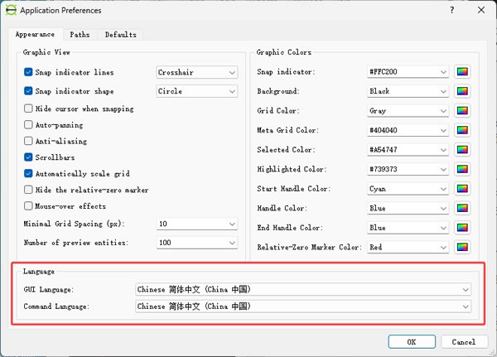Open the Command Language dropdown
This screenshot has height=357, width=497.
tap(303, 306)
